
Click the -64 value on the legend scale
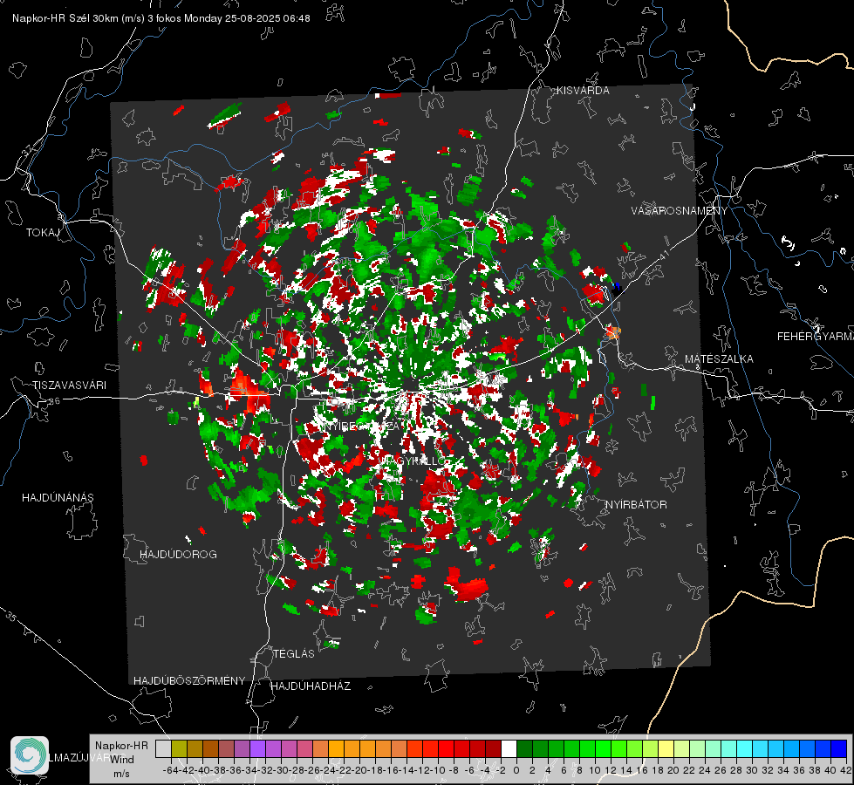point(170,770)
